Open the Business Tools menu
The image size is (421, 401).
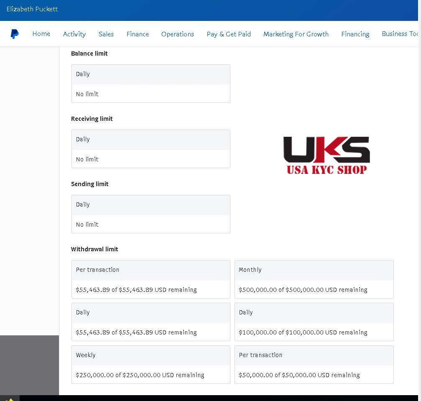coord(400,34)
